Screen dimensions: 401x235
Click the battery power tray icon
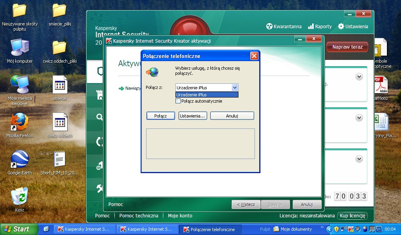(365, 229)
